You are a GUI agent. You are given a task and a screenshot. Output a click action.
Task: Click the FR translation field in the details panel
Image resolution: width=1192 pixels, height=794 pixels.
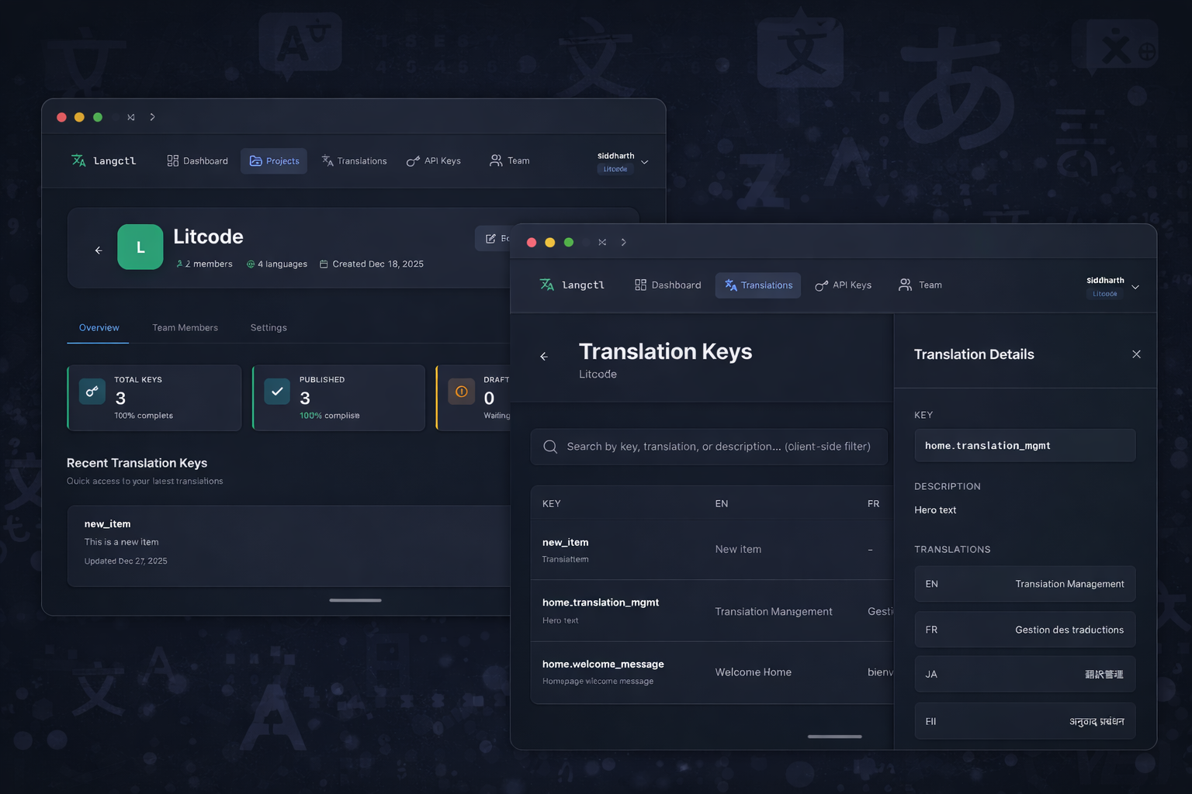[1024, 630]
